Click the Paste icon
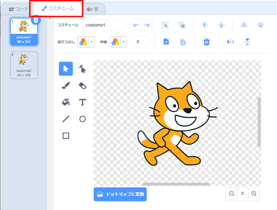277x210 pixels. pos(183,42)
